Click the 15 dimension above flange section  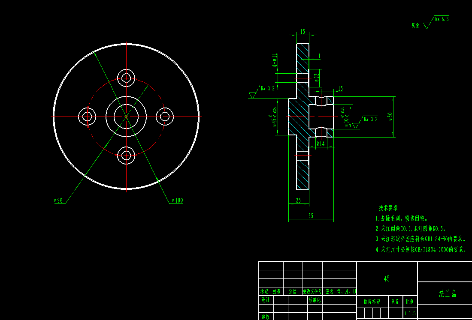click(x=303, y=32)
